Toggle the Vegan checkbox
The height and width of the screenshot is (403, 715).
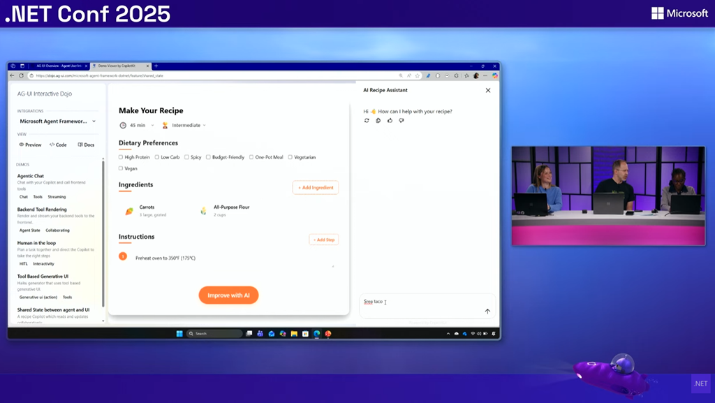pyautogui.click(x=121, y=168)
